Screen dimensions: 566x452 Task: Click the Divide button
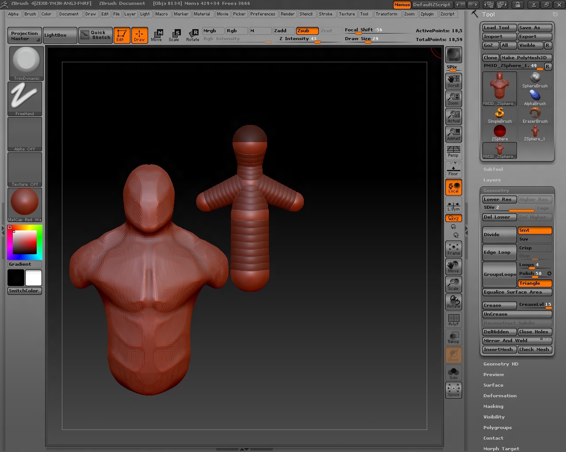(499, 235)
